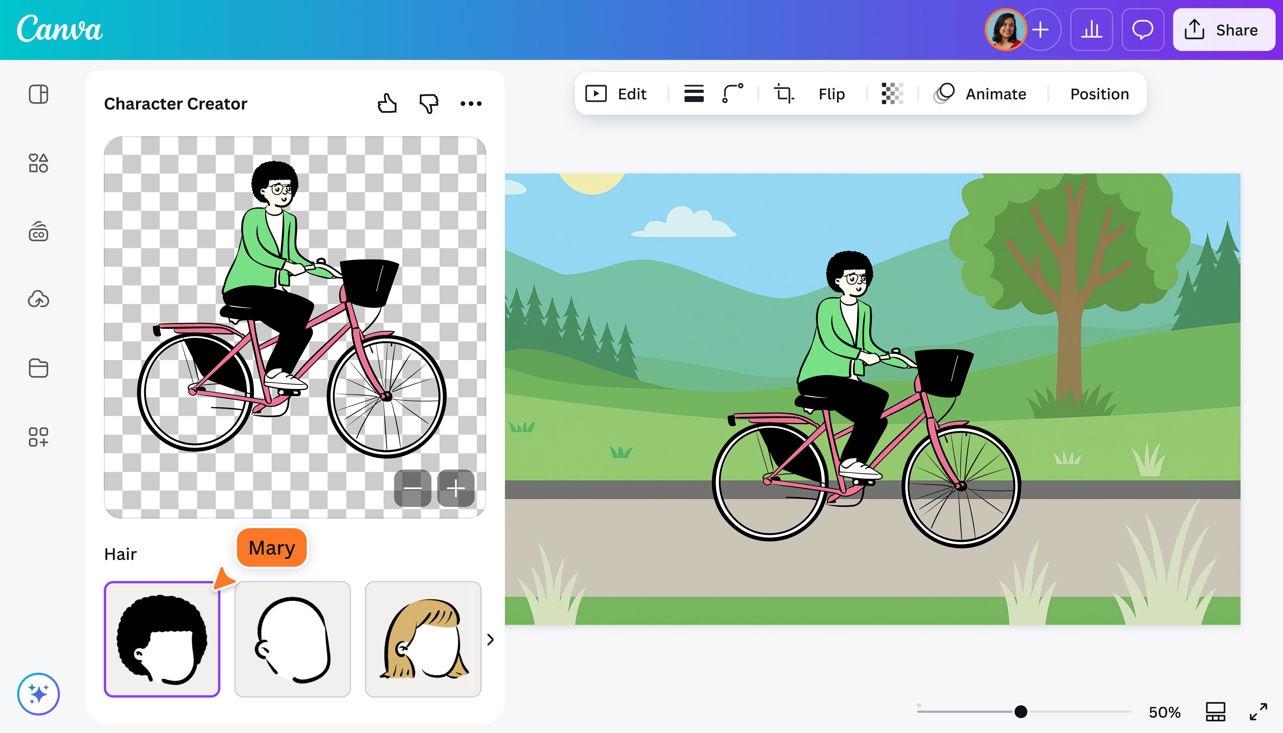The height and width of the screenshot is (733, 1283).
Task: Open the Uploads panel
Action: tap(38, 299)
